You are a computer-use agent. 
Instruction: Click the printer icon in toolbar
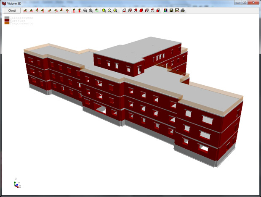pos(183,11)
